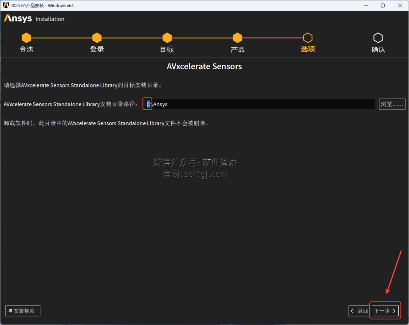Screen dimensions: 409x325
Task: Click the 返回 back button
Action: [x=359, y=311]
